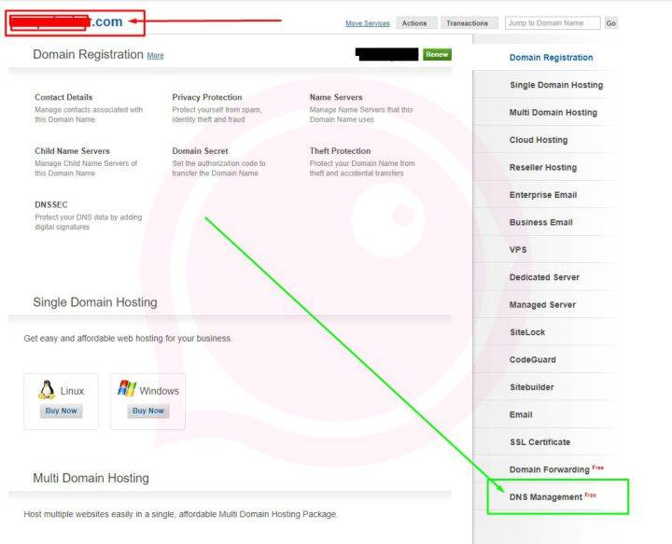The width and height of the screenshot is (672, 544).
Task: Open Theft Protection settings
Action: [340, 151]
